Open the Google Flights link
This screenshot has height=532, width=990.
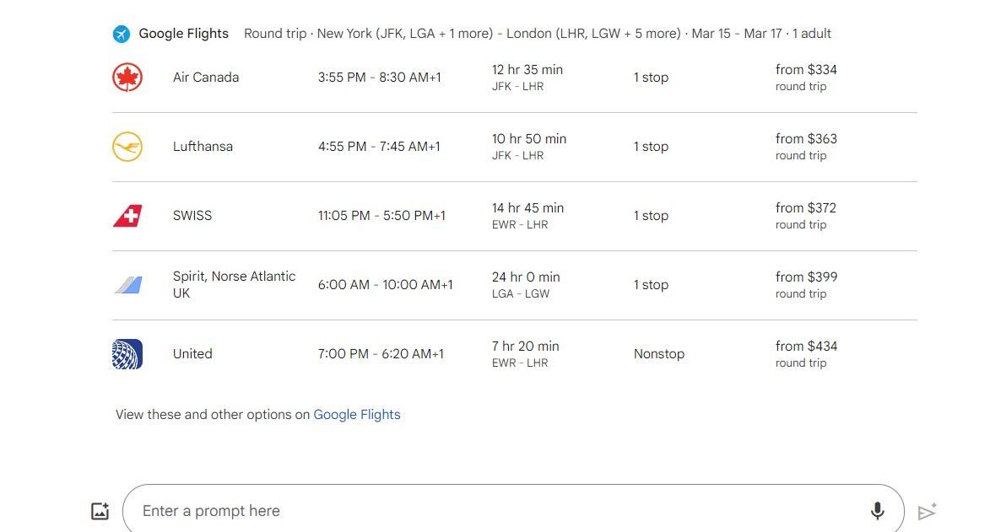point(357,415)
